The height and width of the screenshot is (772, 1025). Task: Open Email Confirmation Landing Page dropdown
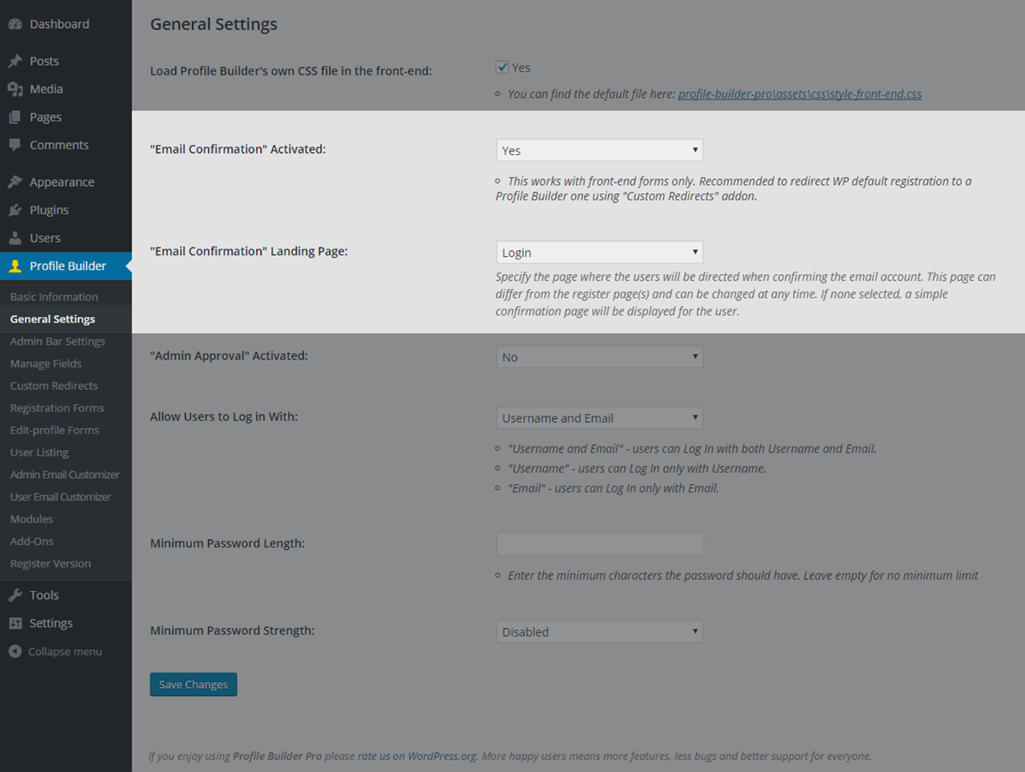click(x=600, y=252)
